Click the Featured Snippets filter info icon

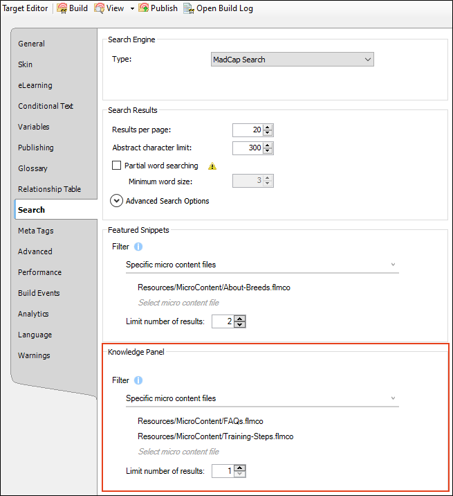(138, 247)
